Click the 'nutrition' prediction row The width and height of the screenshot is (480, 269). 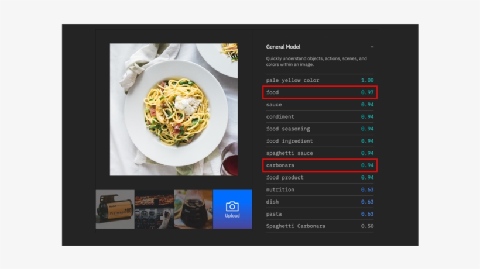[320, 189]
